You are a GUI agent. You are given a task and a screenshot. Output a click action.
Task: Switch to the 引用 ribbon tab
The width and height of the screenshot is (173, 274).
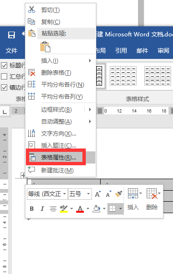pos(121,51)
